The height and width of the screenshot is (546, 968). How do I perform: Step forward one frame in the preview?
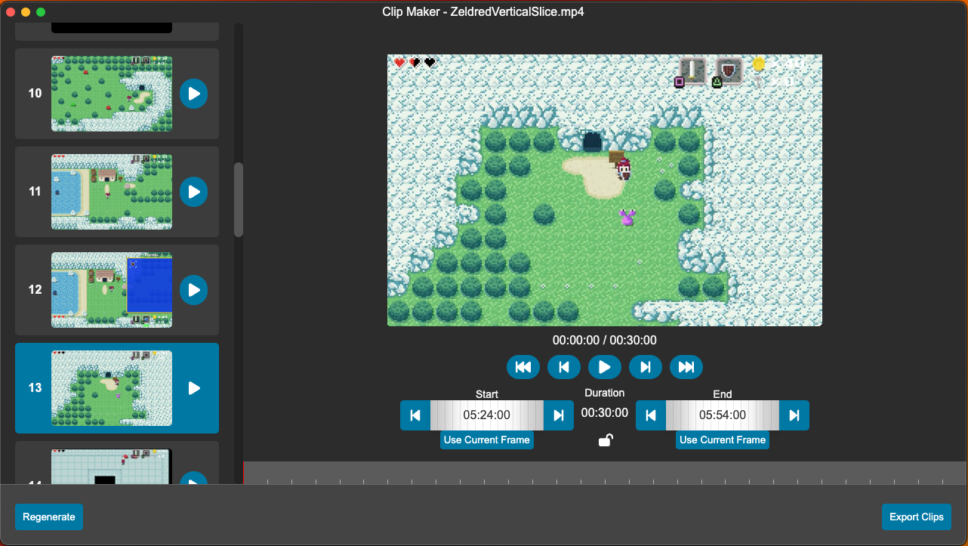pyautogui.click(x=645, y=367)
